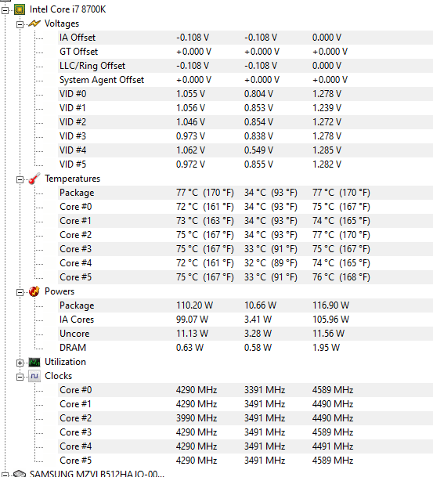
Task: Select the Core #2 temperature row
Action: [x=245, y=235]
